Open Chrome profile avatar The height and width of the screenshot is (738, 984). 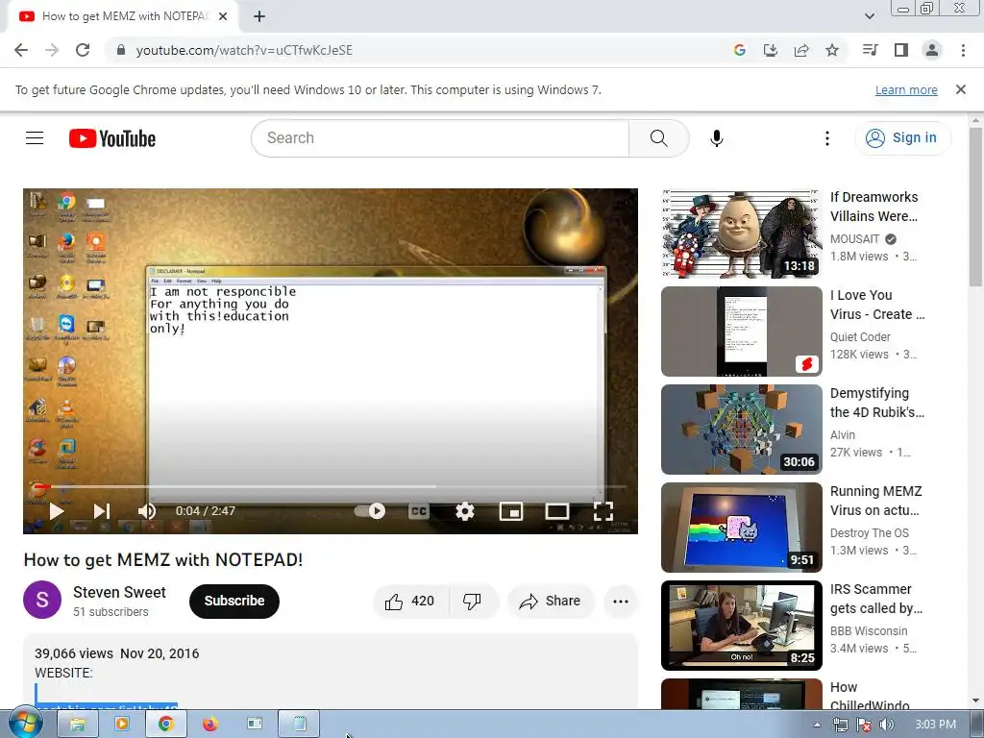[x=932, y=50]
